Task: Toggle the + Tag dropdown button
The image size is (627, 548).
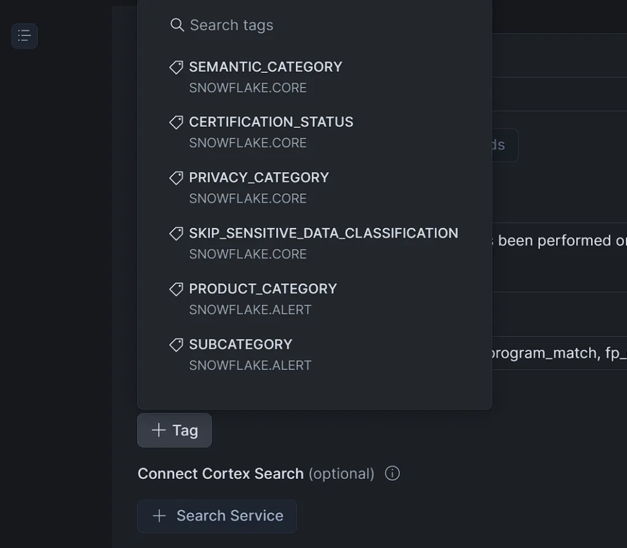Action: (x=175, y=430)
